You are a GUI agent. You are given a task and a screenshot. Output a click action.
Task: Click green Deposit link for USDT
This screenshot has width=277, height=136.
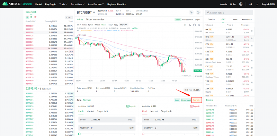[x=131, y=106]
